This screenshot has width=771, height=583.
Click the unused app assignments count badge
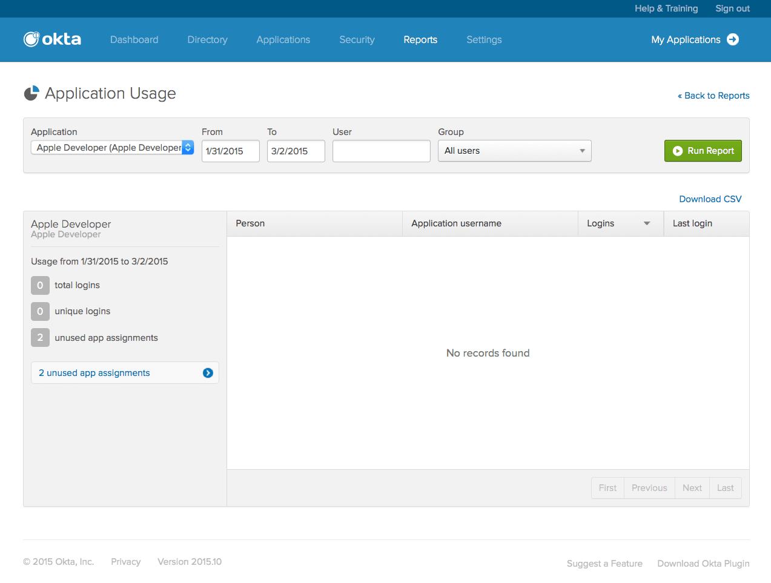[x=40, y=338]
